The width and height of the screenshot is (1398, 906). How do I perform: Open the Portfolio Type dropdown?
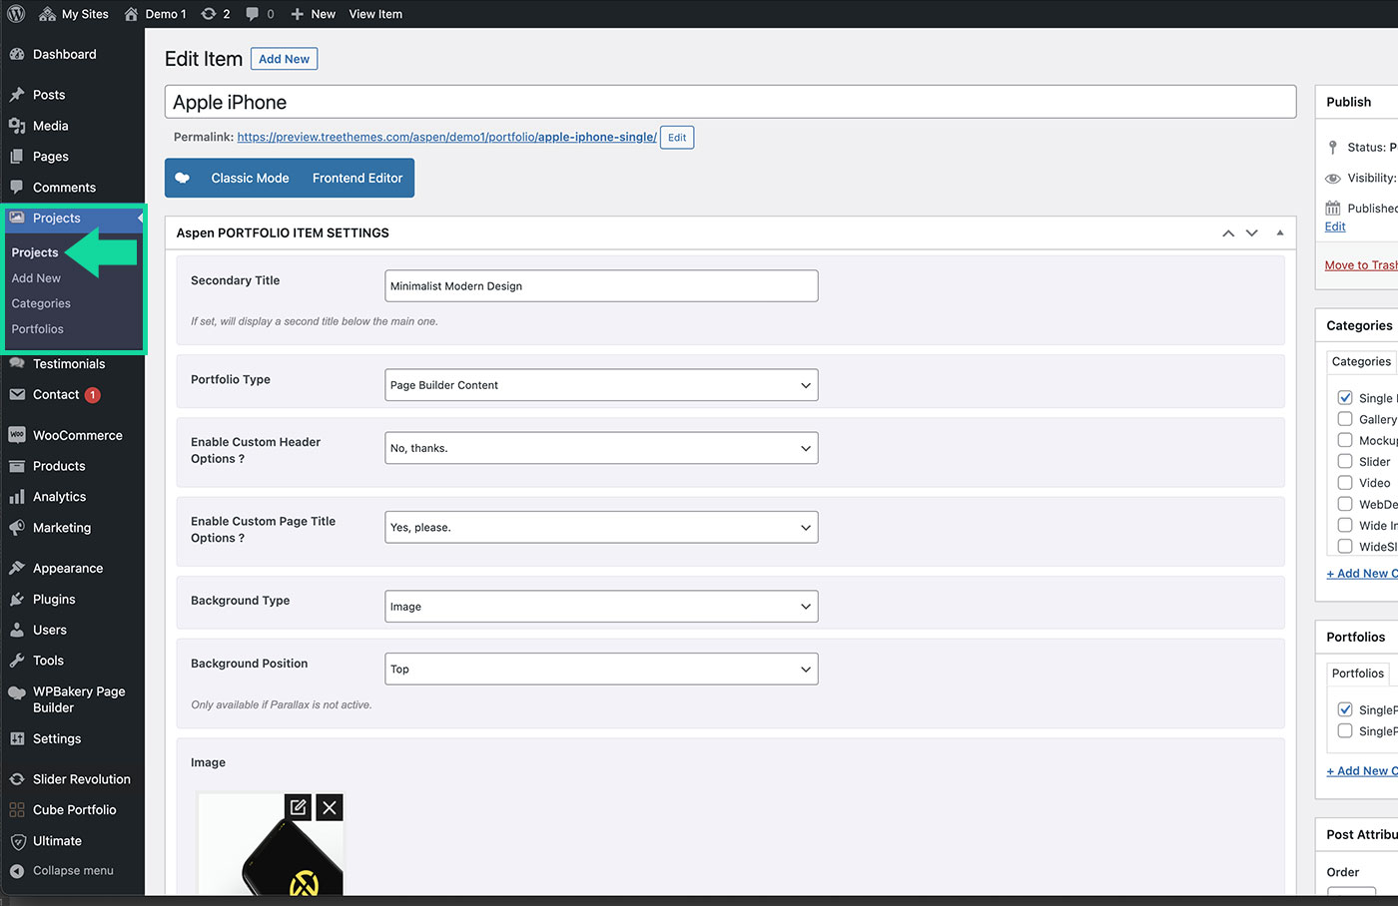(601, 385)
